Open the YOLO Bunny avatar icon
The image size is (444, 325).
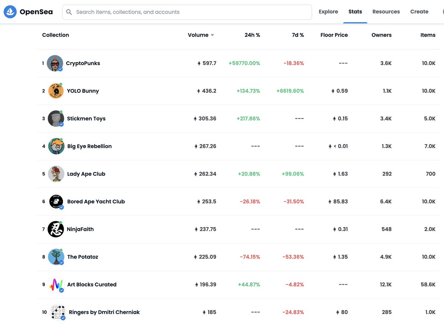click(x=55, y=91)
